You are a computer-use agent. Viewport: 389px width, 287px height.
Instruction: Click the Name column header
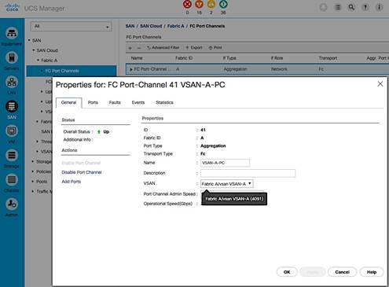[137, 58]
